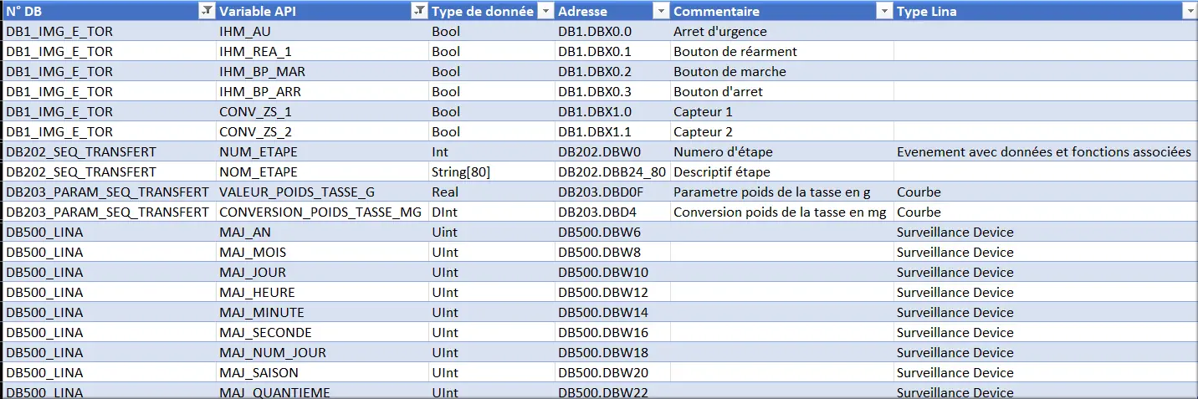Select the String[80] data type cell
The width and height of the screenshot is (1198, 399).
pos(492,171)
